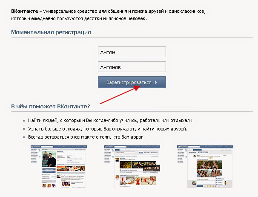Click the first name field containing Антон
258x197 pixels.
pos(132,52)
